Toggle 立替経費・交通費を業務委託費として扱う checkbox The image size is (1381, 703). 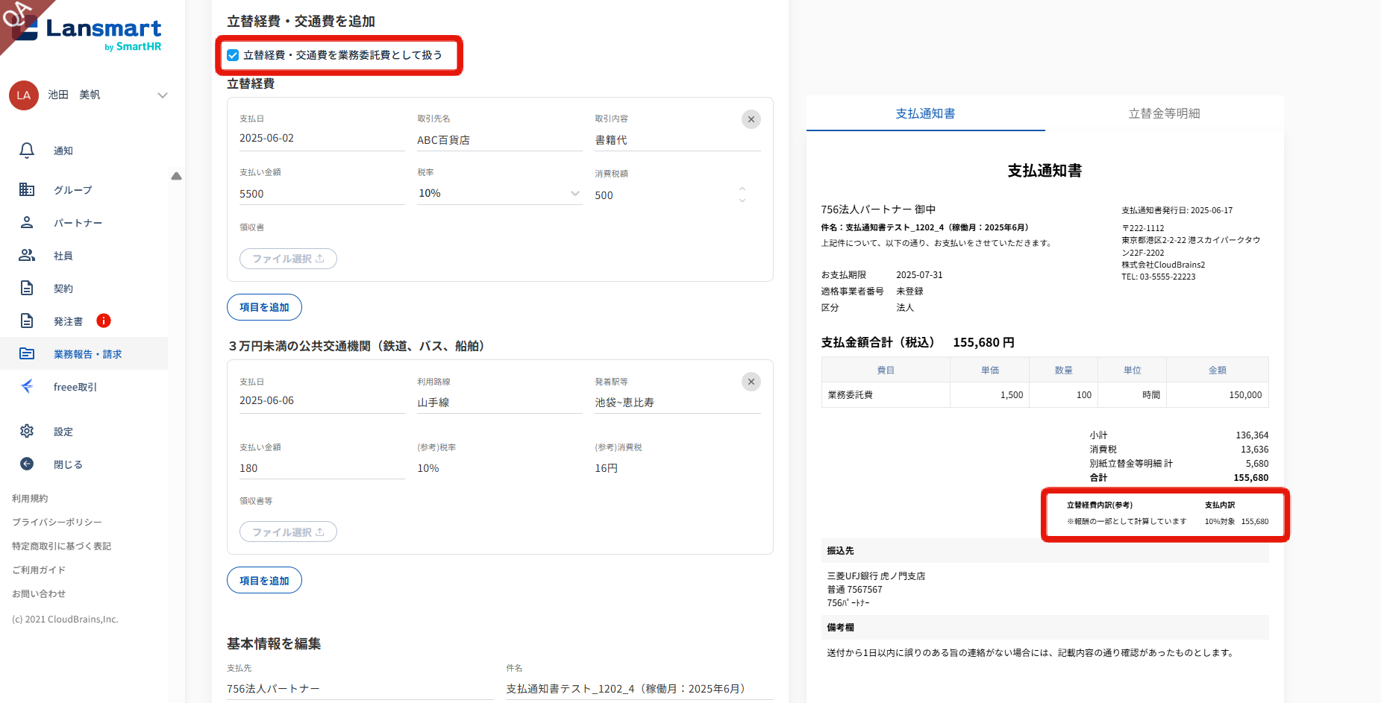point(233,55)
